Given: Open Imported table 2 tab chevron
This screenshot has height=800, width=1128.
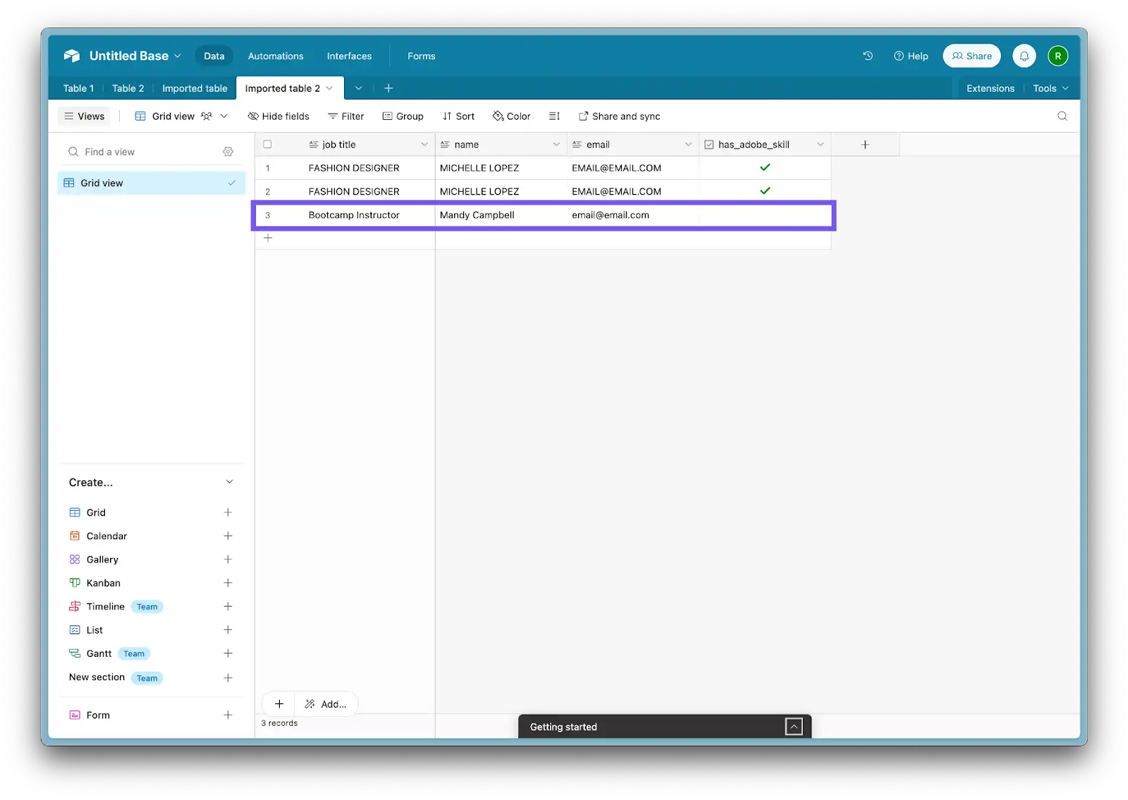Looking at the screenshot, I should point(329,88).
